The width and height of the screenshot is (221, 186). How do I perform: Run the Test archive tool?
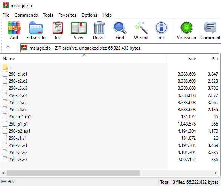tap(58, 30)
